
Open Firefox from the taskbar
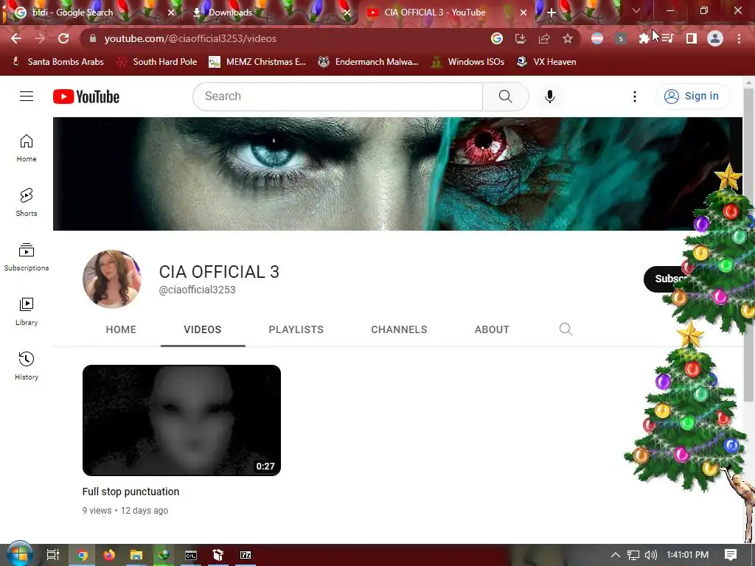(x=109, y=555)
